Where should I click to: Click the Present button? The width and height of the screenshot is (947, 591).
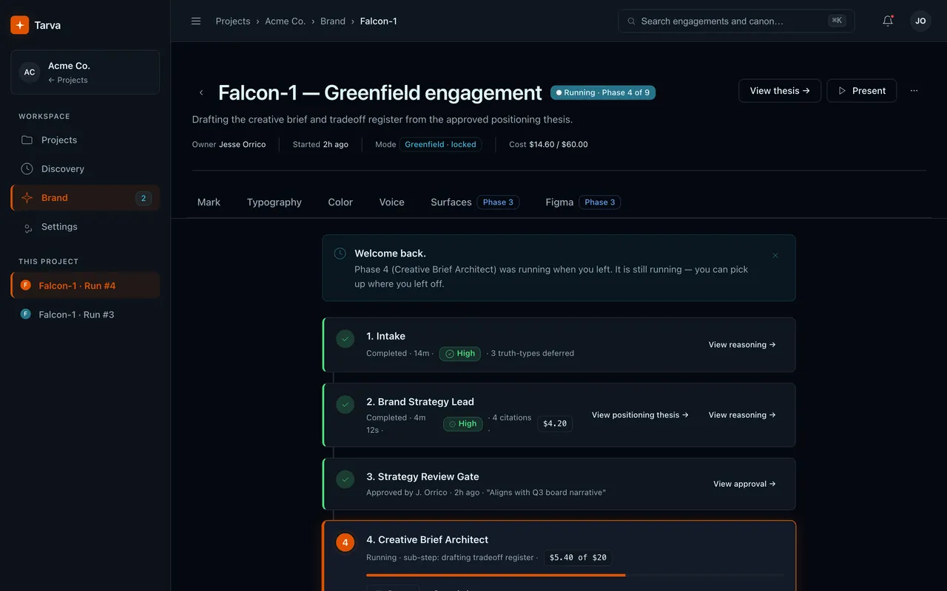pos(862,91)
